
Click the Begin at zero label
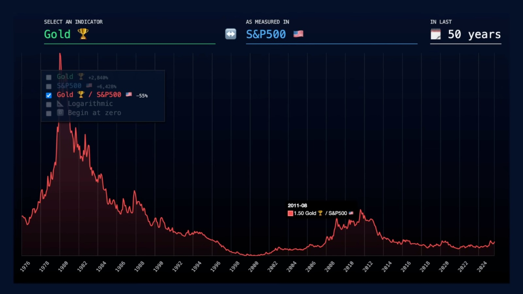(94, 113)
